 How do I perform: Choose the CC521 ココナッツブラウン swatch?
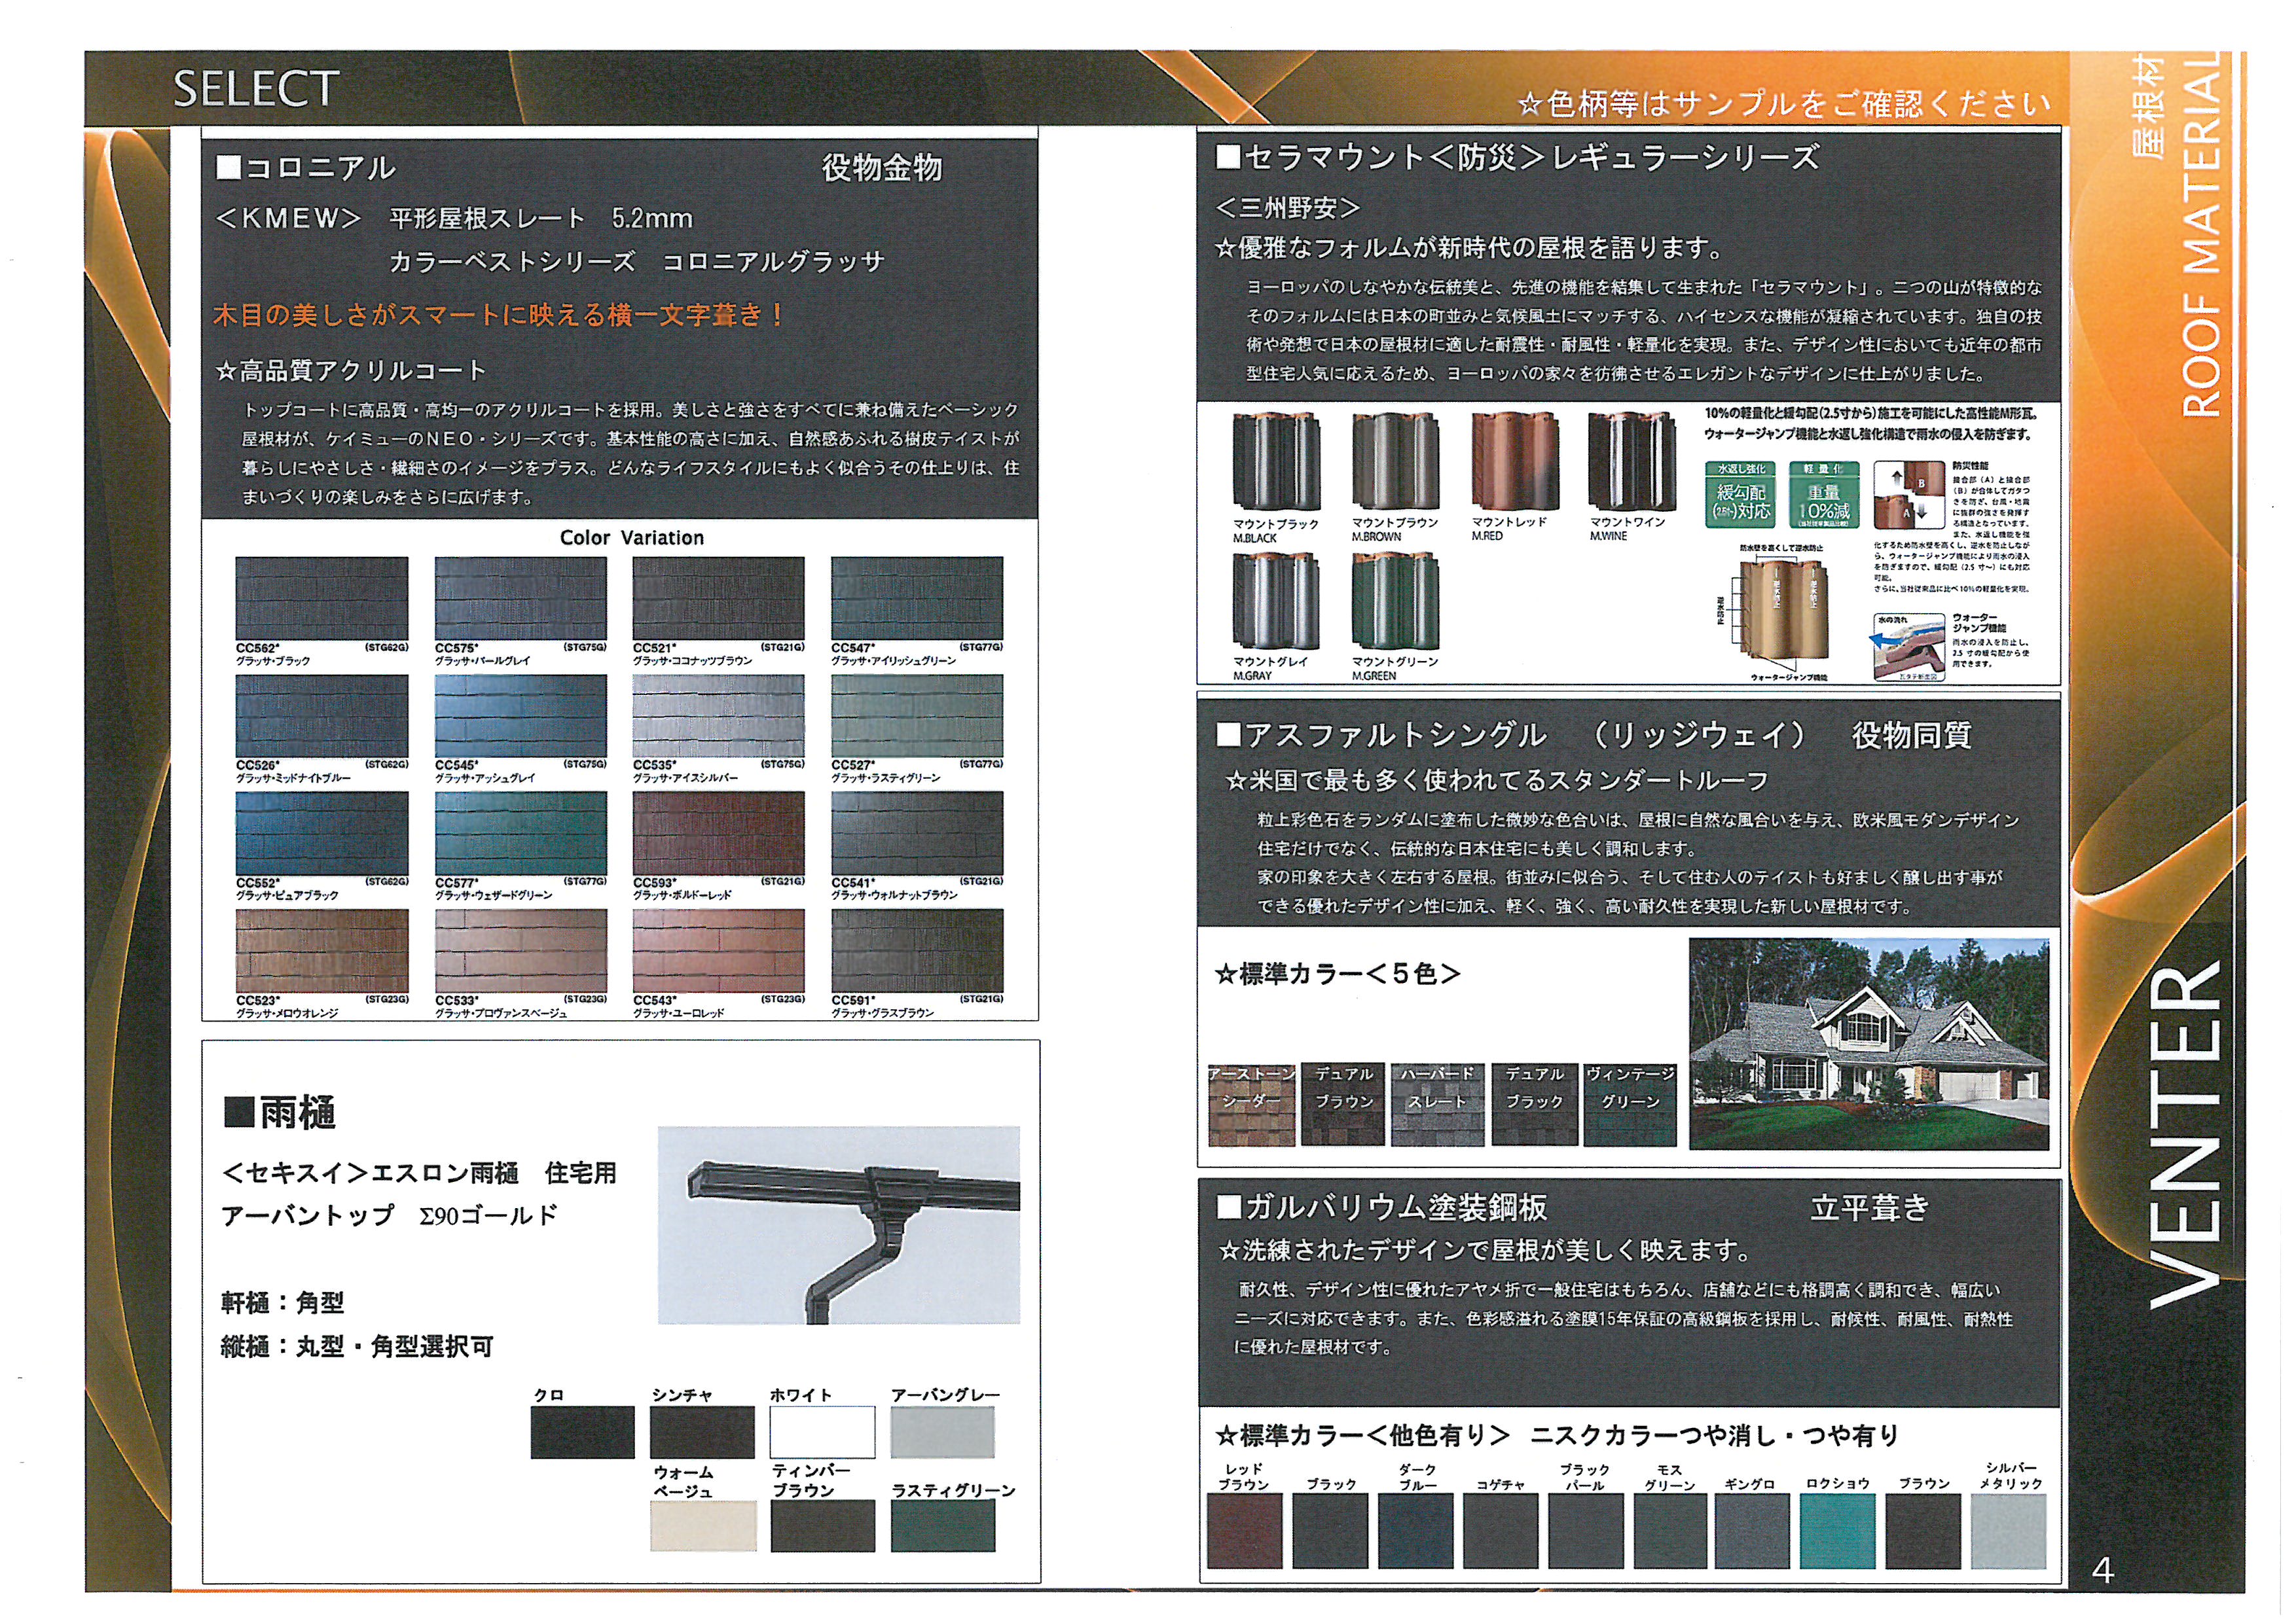[x=718, y=597]
